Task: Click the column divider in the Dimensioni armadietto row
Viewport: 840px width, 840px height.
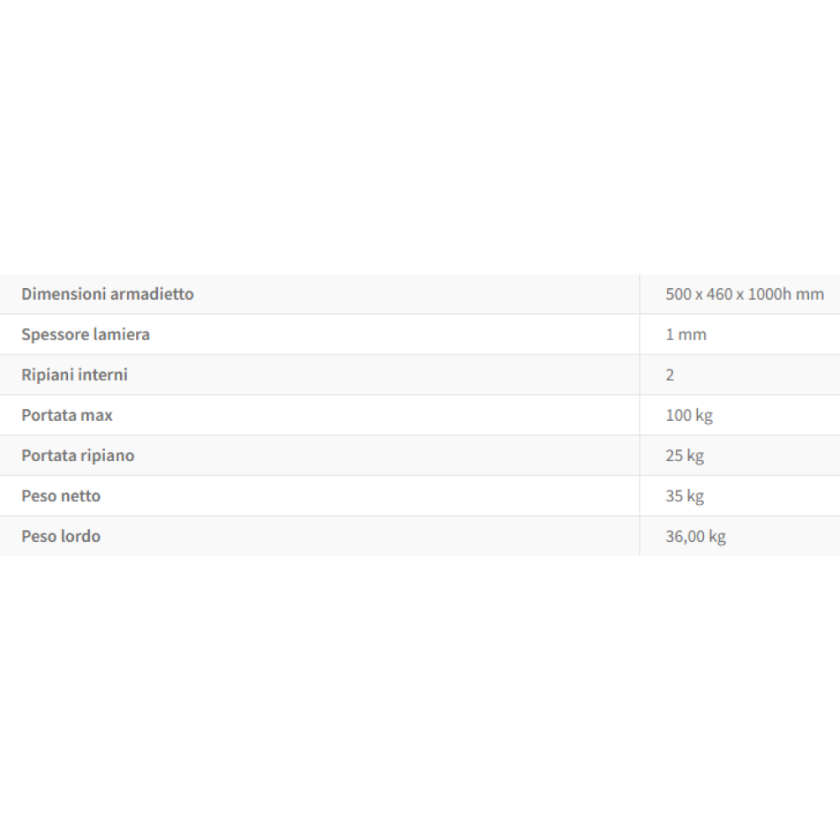Action: pos(640,294)
